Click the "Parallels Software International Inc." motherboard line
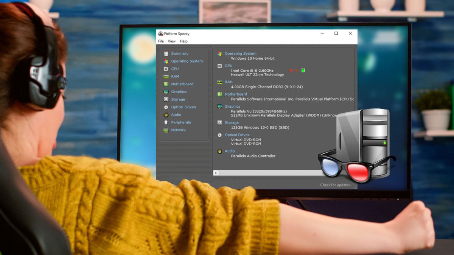This screenshot has width=454, height=255. 292,99
